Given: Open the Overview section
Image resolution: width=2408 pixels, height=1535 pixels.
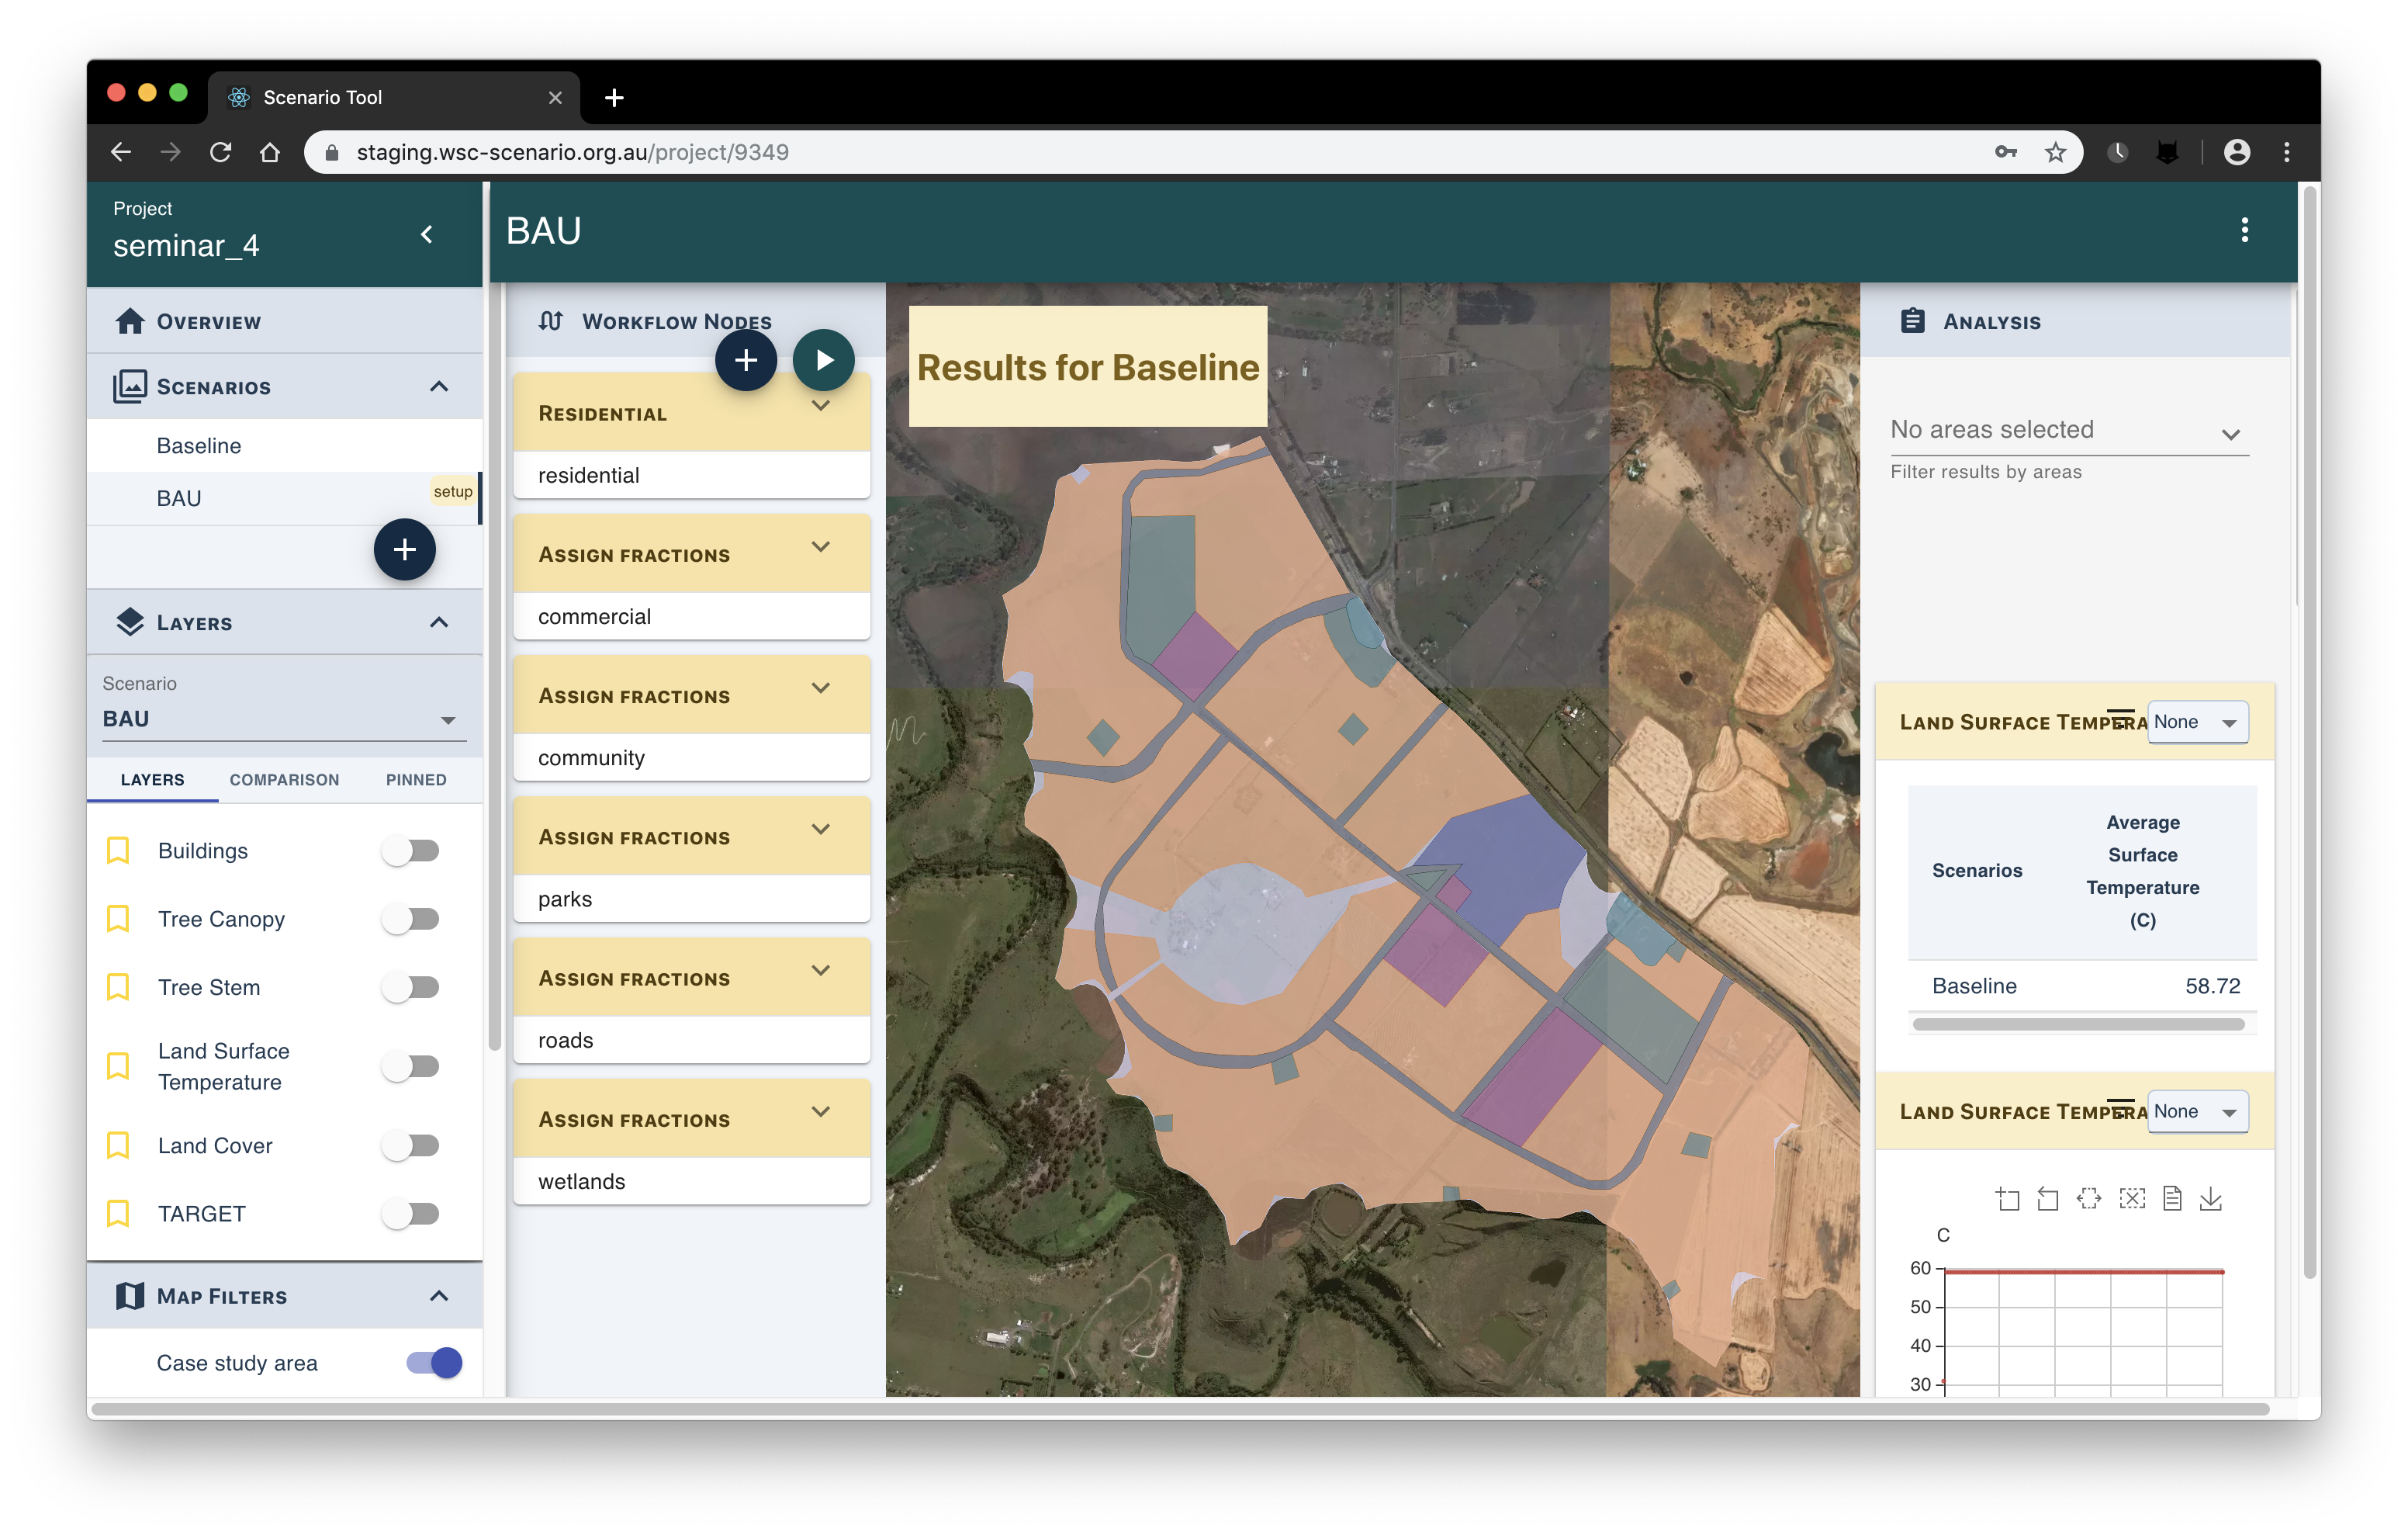Looking at the screenshot, I should coord(285,321).
